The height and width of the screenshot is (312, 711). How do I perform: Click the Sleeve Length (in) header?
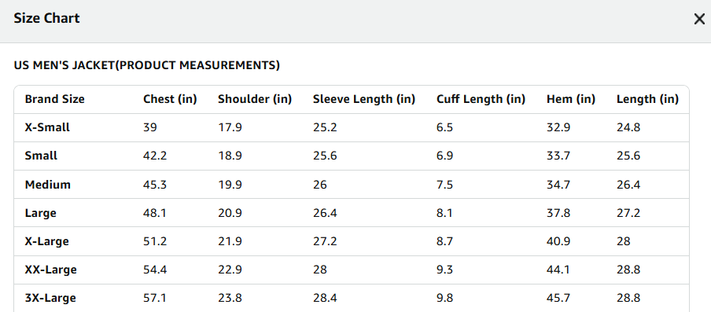click(364, 99)
